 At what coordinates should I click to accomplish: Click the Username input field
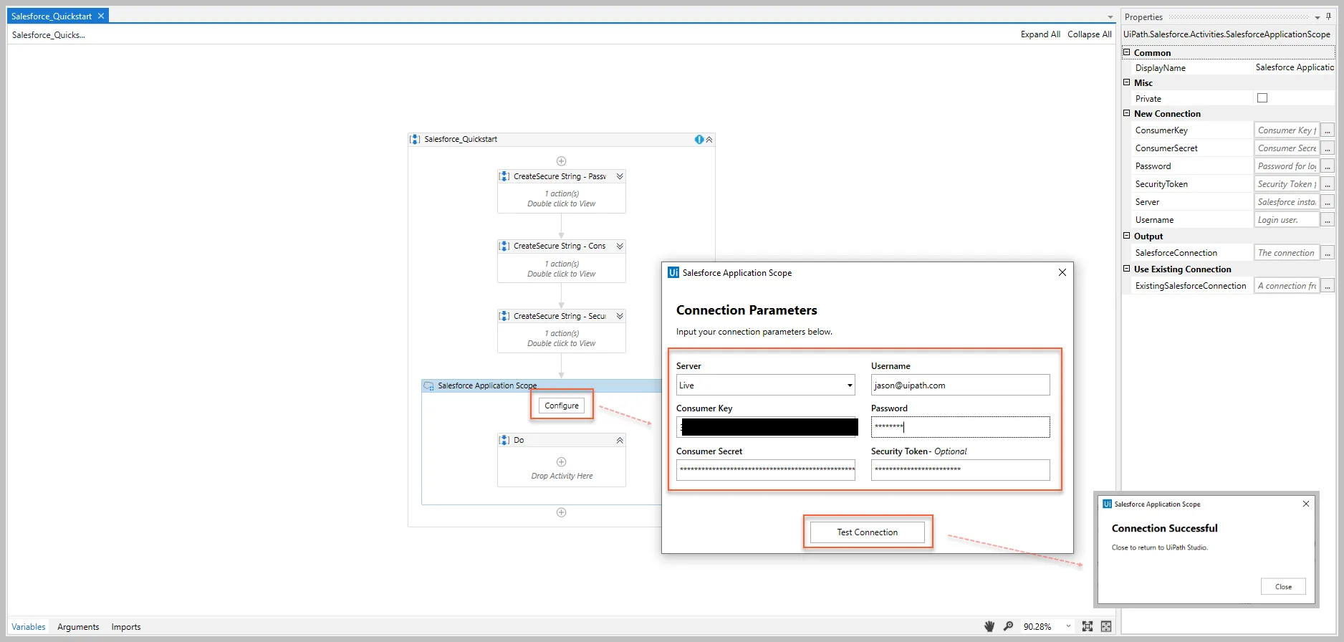coord(961,385)
